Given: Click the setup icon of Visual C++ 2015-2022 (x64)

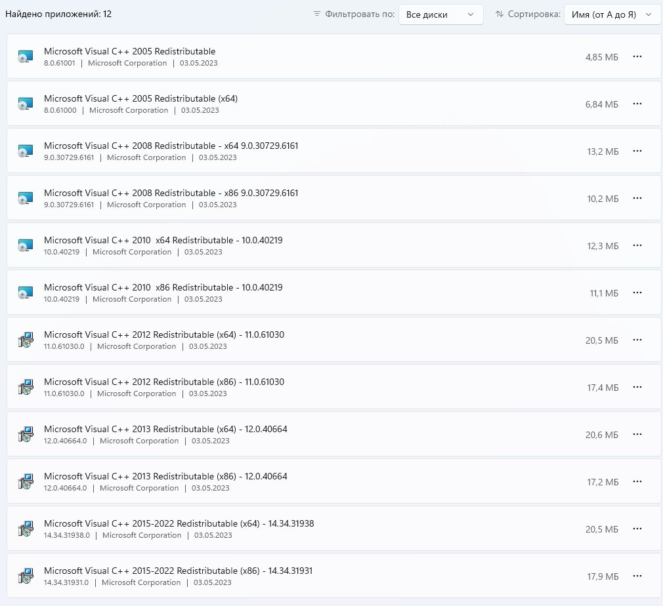Looking at the screenshot, I should [x=25, y=529].
